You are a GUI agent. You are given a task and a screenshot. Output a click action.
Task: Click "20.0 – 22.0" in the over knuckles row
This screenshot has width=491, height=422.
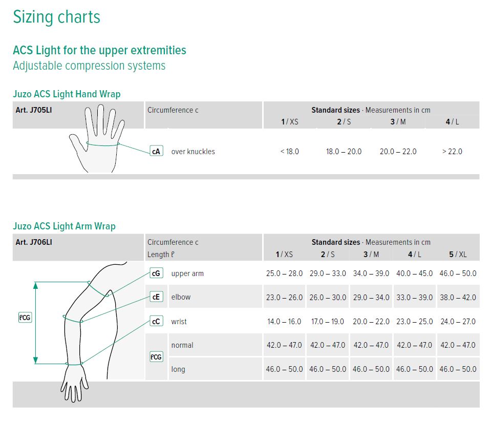click(398, 152)
